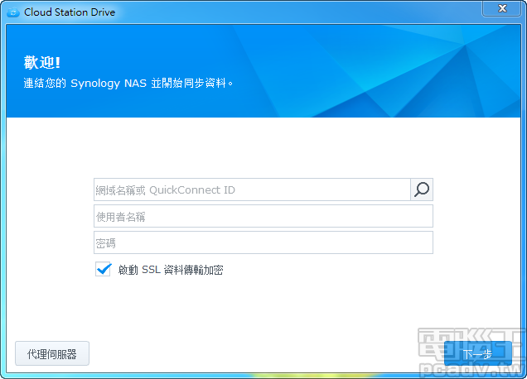527x379 pixels.
Task: Focus the 網域名稱或 QuickConnect ID field
Action: click(252, 189)
